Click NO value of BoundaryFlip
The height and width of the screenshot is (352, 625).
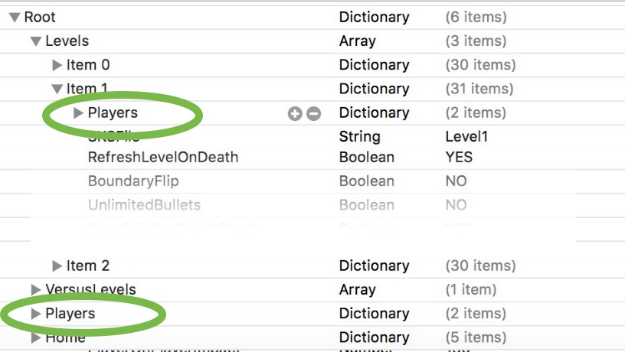(456, 181)
